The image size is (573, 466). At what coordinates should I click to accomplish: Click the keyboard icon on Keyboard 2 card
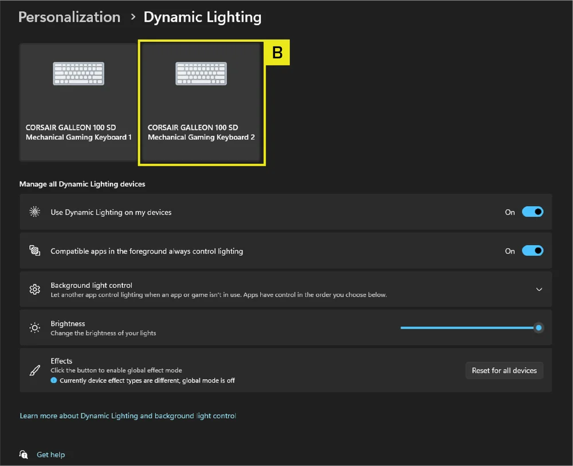pos(201,74)
